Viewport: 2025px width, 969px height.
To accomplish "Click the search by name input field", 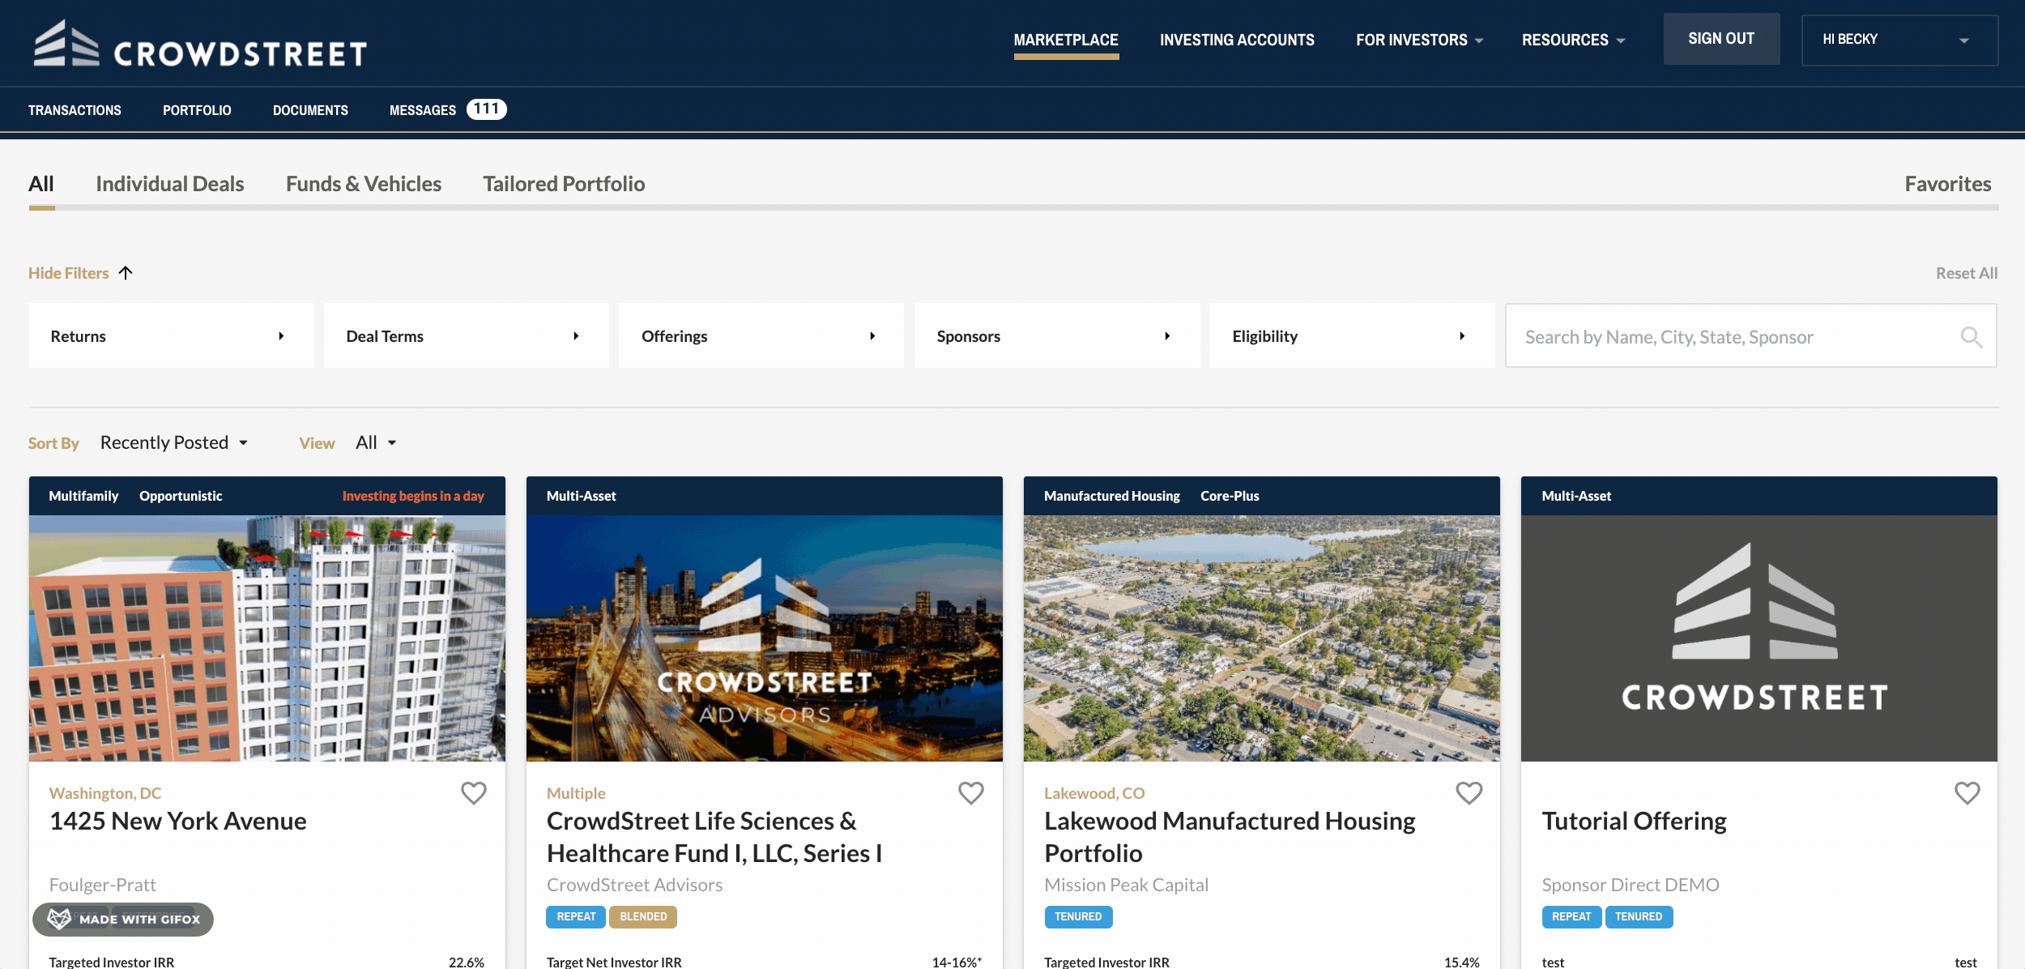I will pos(1750,335).
